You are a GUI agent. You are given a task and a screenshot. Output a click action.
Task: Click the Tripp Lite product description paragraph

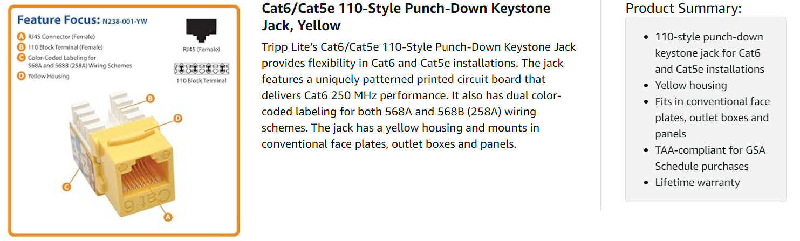pyautogui.click(x=419, y=95)
